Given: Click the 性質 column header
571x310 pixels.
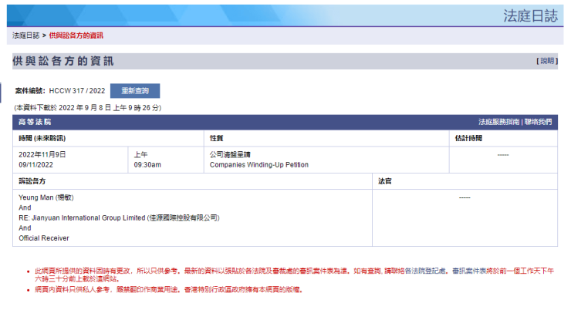Looking at the screenshot, I should click(x=217, y=138).
